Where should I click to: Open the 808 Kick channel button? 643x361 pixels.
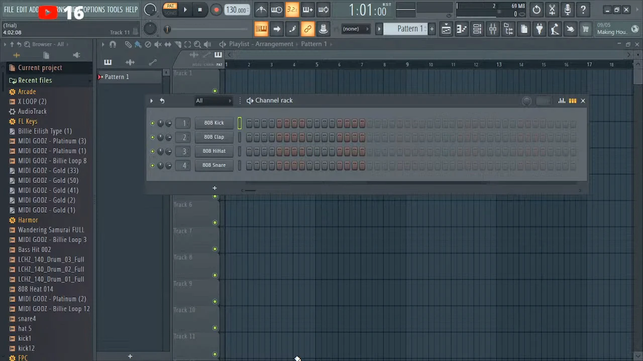(214, 123)
